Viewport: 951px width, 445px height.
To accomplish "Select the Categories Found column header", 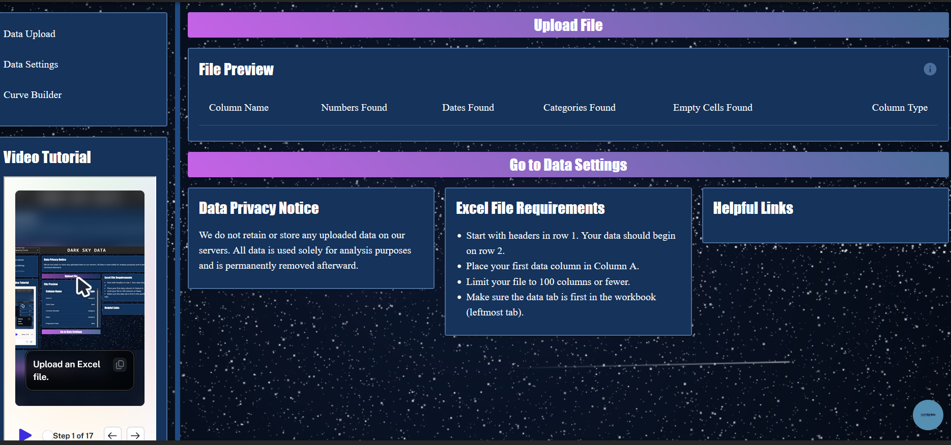I will pyautogui.click(x=579, y=108).
